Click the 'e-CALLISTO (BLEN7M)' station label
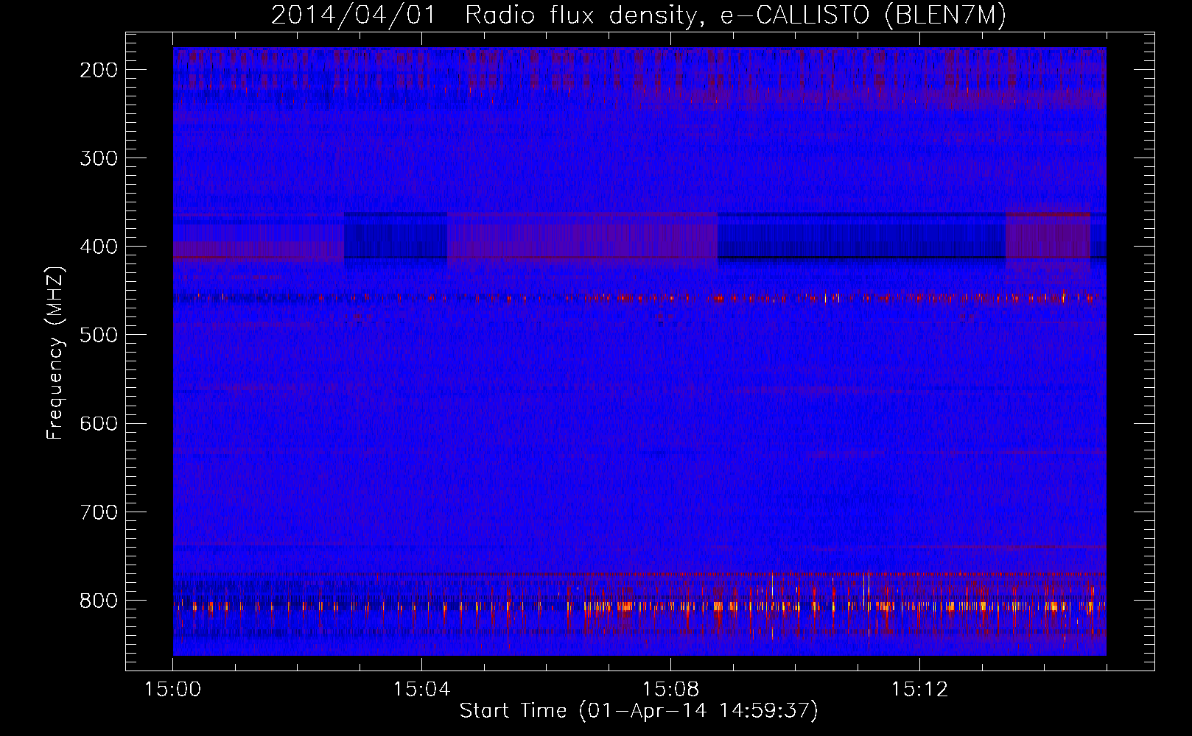Image resolution: width=1192 pixels, height=736 pixels. point(863,15)
